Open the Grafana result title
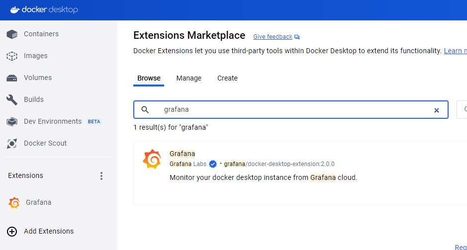 click(182, 154)
